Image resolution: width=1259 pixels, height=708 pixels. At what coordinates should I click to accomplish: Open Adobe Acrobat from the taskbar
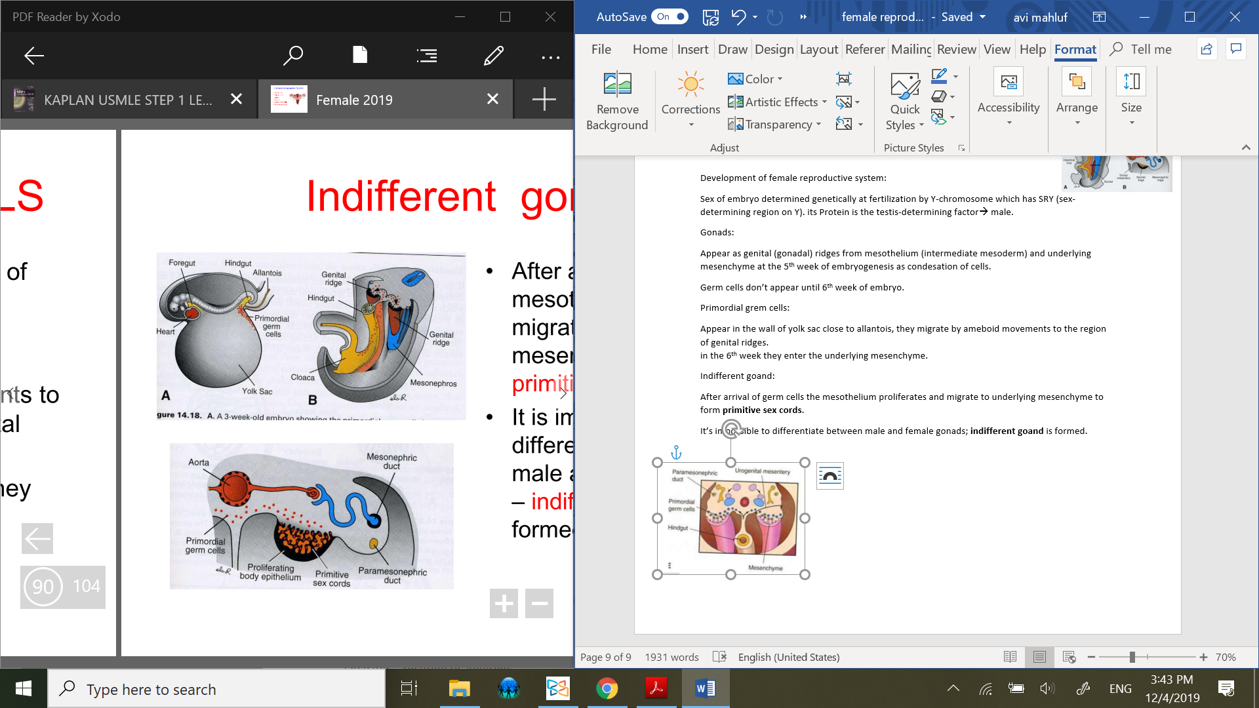click(655, 688)
